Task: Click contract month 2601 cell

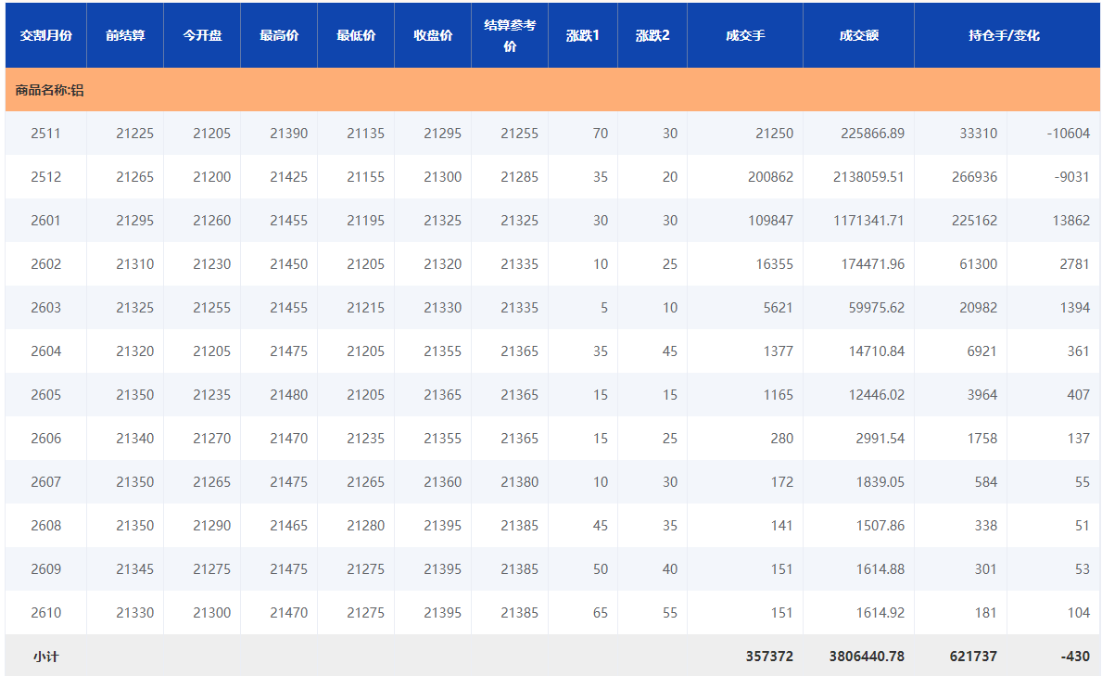Action: coord(45,221)
